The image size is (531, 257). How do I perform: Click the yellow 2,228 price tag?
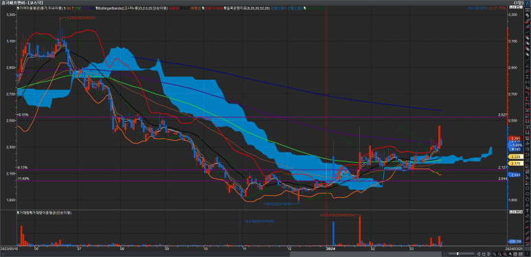coord(515,157)
